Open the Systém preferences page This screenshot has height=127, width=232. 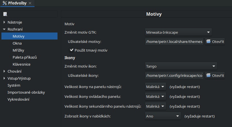point(14,85)
